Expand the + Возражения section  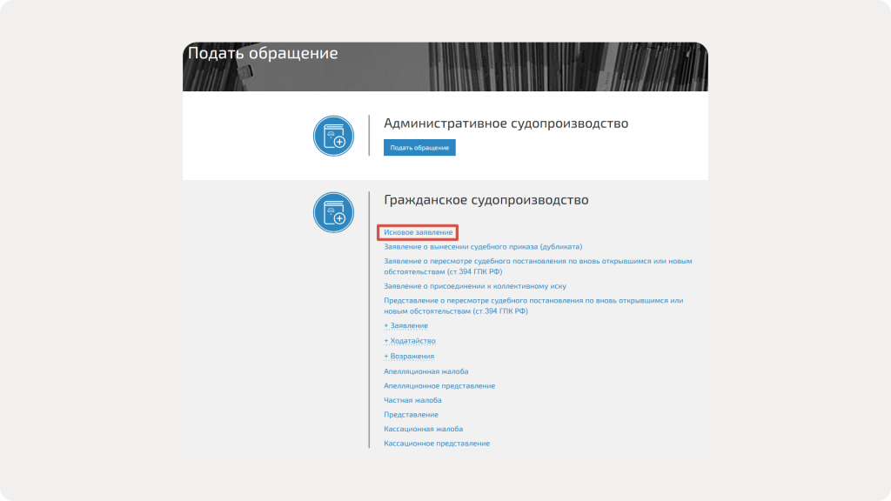pos(408,357)
